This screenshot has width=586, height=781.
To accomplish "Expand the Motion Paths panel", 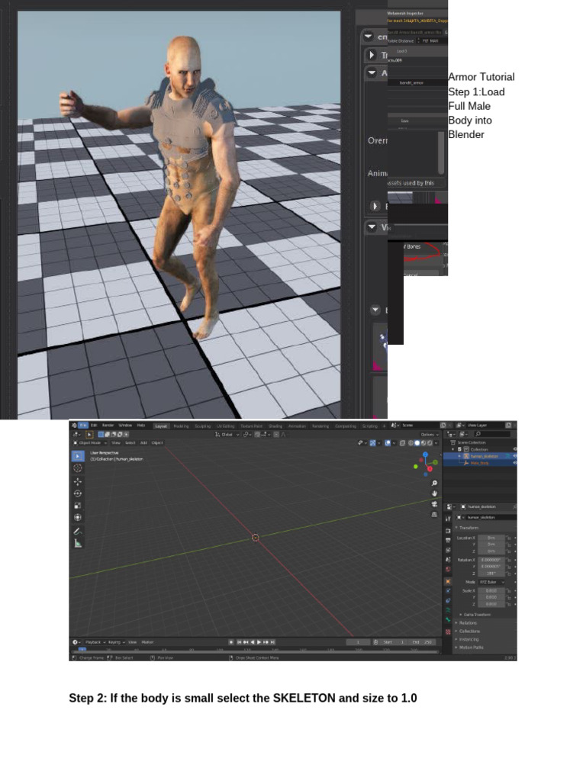I will coord(469,648).
